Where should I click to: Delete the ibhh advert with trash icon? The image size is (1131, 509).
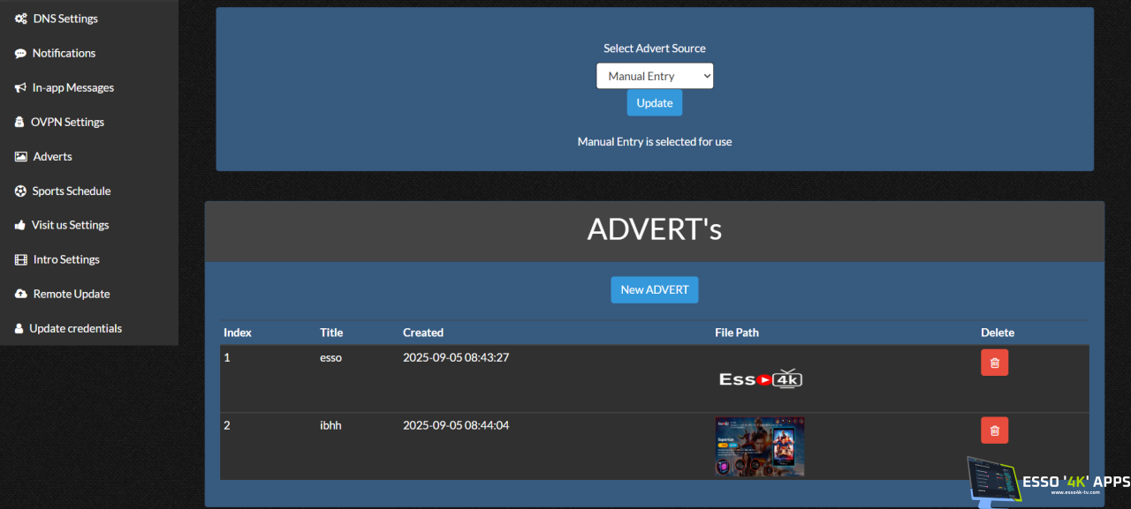click(x=994, y=430)
